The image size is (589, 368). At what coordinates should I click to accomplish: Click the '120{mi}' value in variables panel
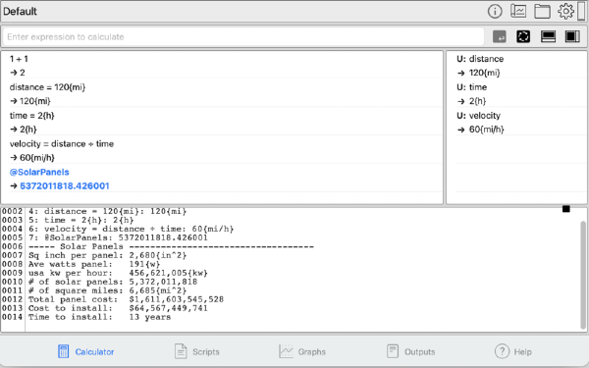click(x=484, y=73)
